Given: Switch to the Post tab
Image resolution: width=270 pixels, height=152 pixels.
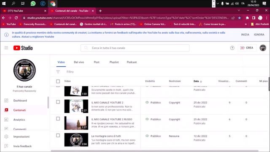Looking at the screenshot, I should [97, 62].
